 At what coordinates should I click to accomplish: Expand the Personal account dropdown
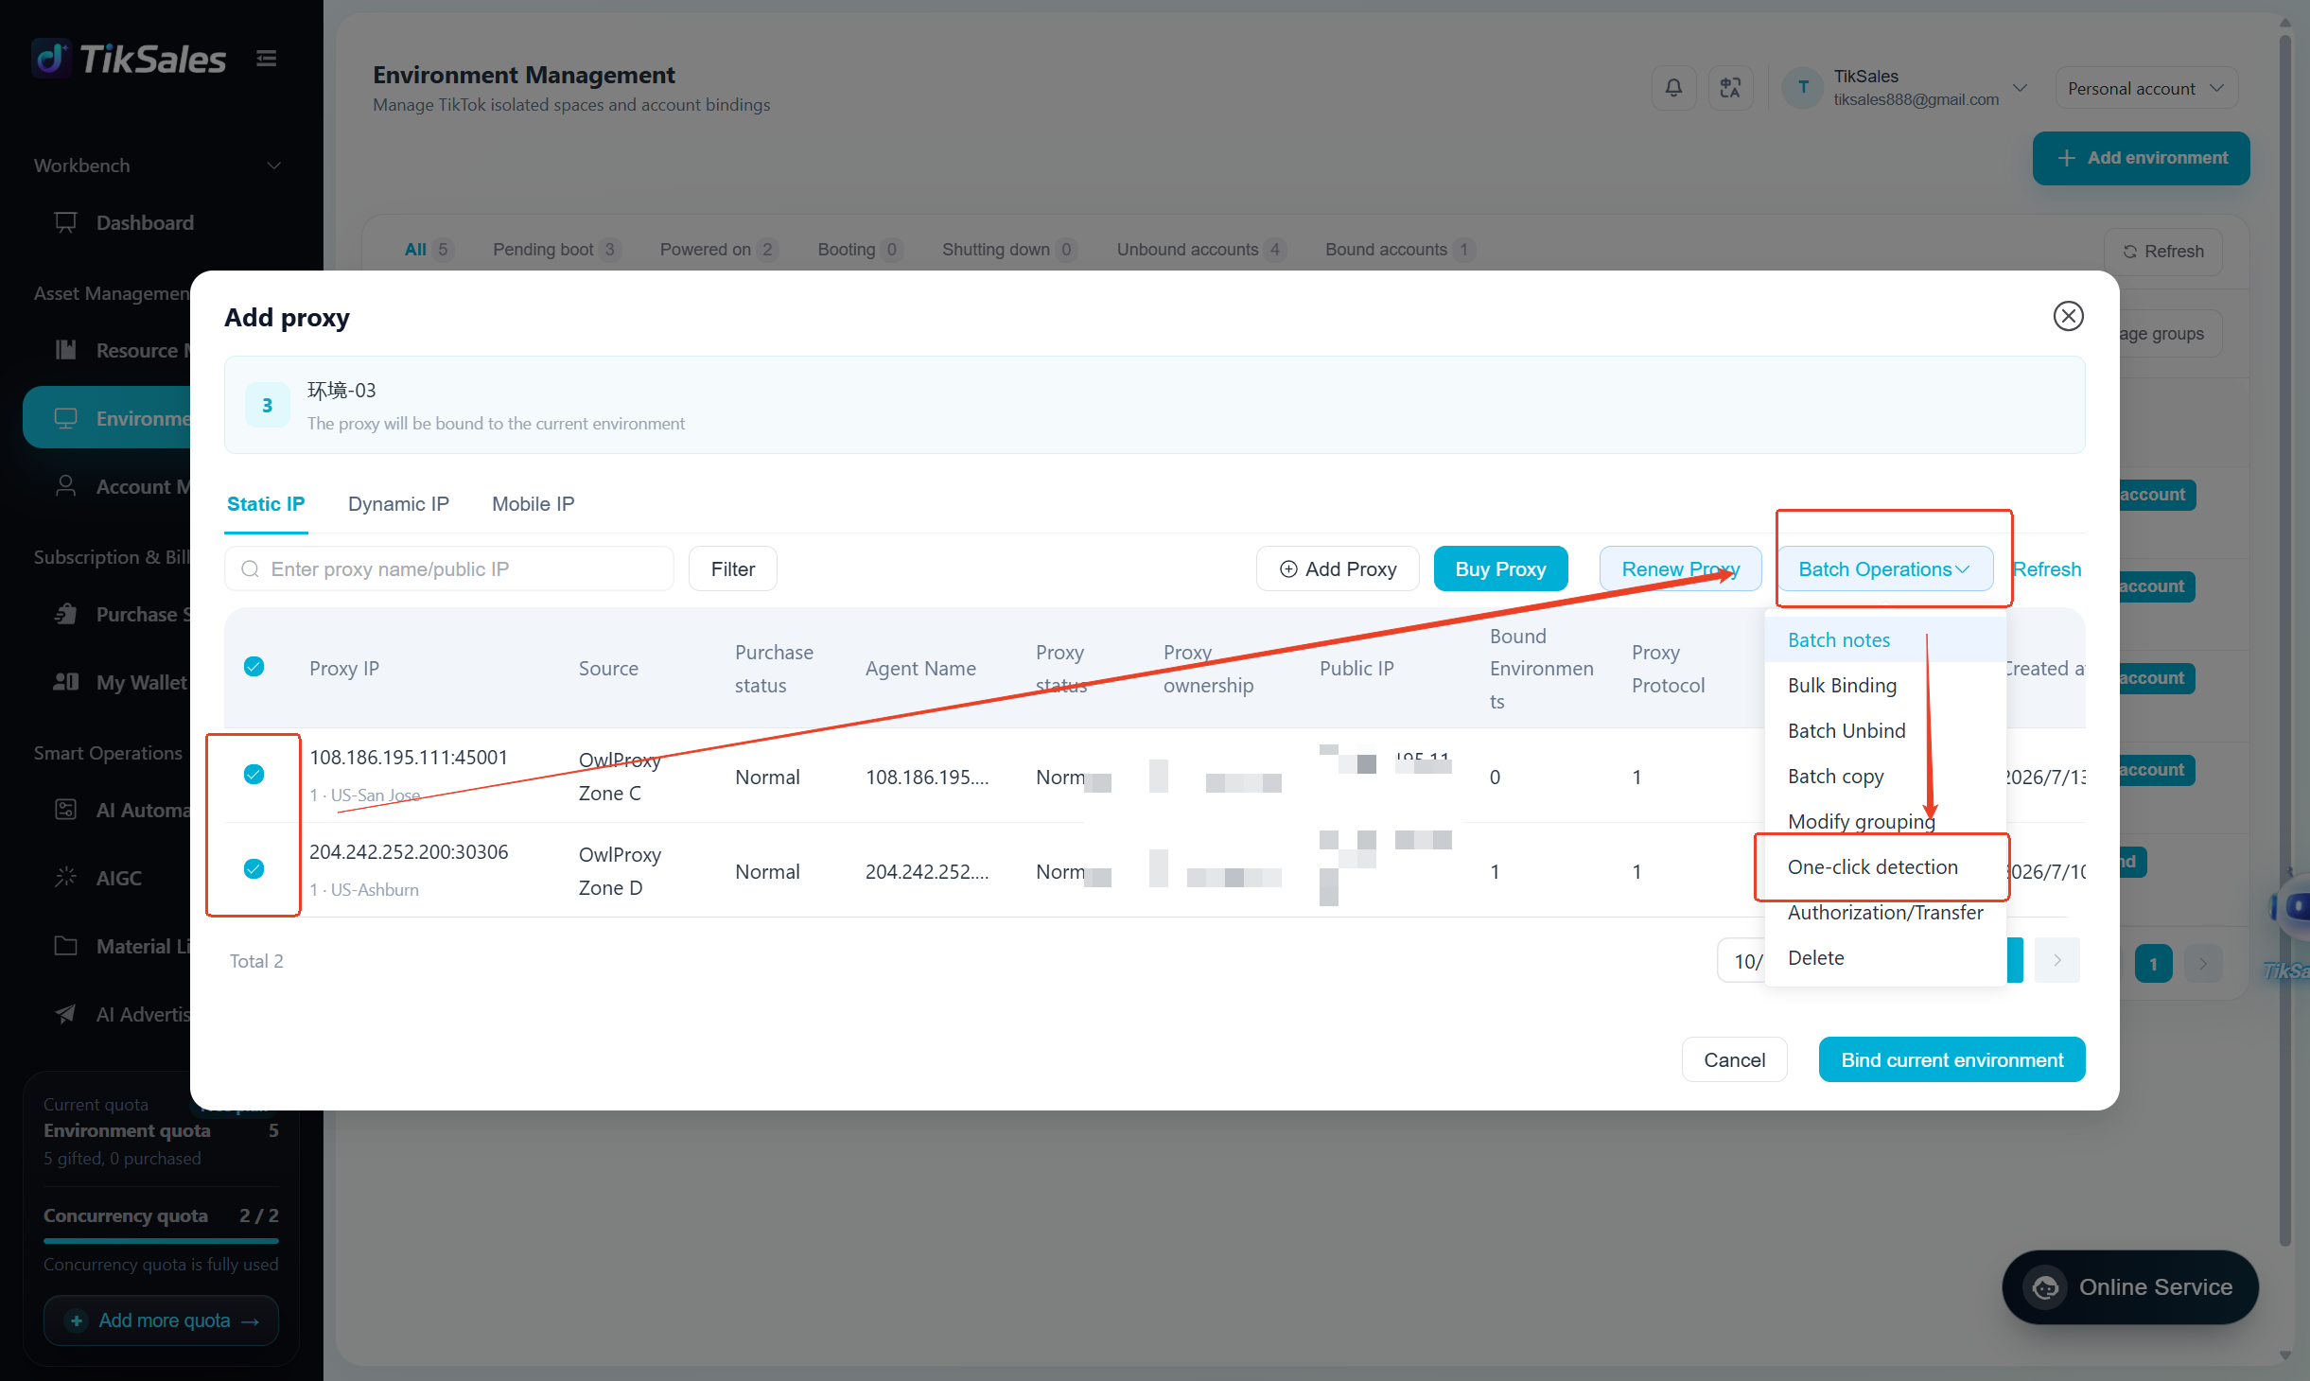point(2144,88)
